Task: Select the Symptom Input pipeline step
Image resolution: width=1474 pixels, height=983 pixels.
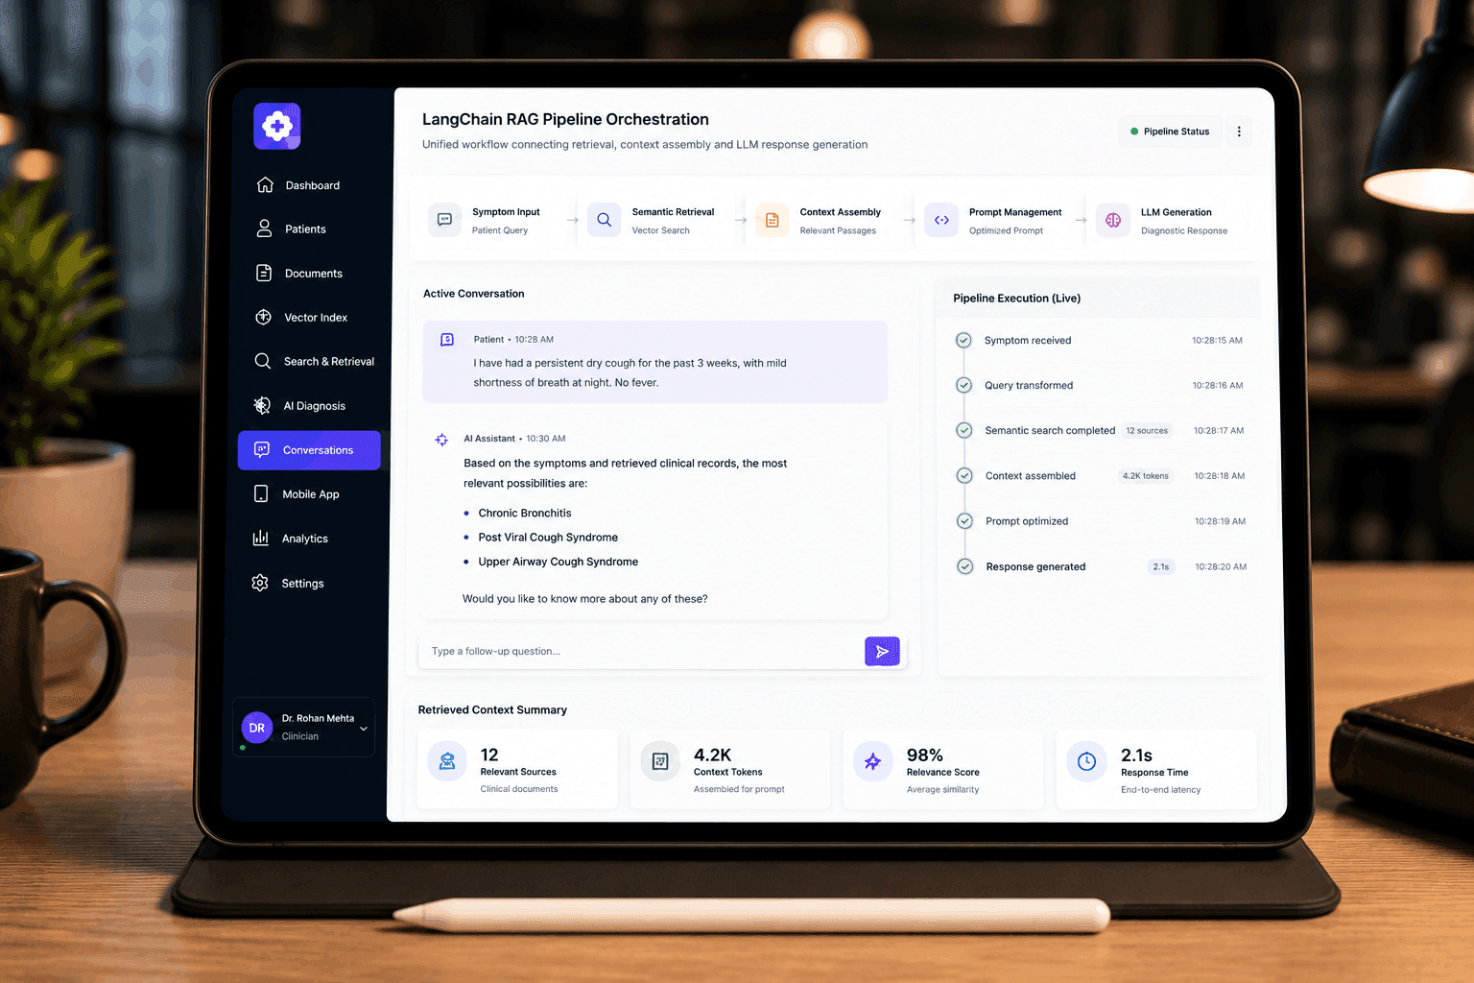Action: [x=488, y=220]
